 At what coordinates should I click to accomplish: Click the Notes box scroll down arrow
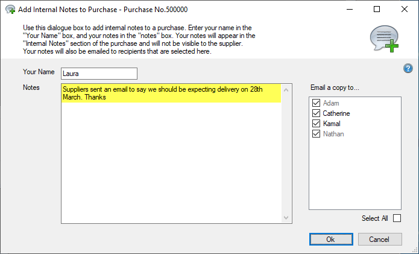pos(287,218)
